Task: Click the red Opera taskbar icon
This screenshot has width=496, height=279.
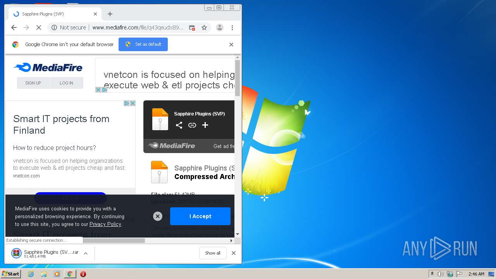Action: [83, 274]
